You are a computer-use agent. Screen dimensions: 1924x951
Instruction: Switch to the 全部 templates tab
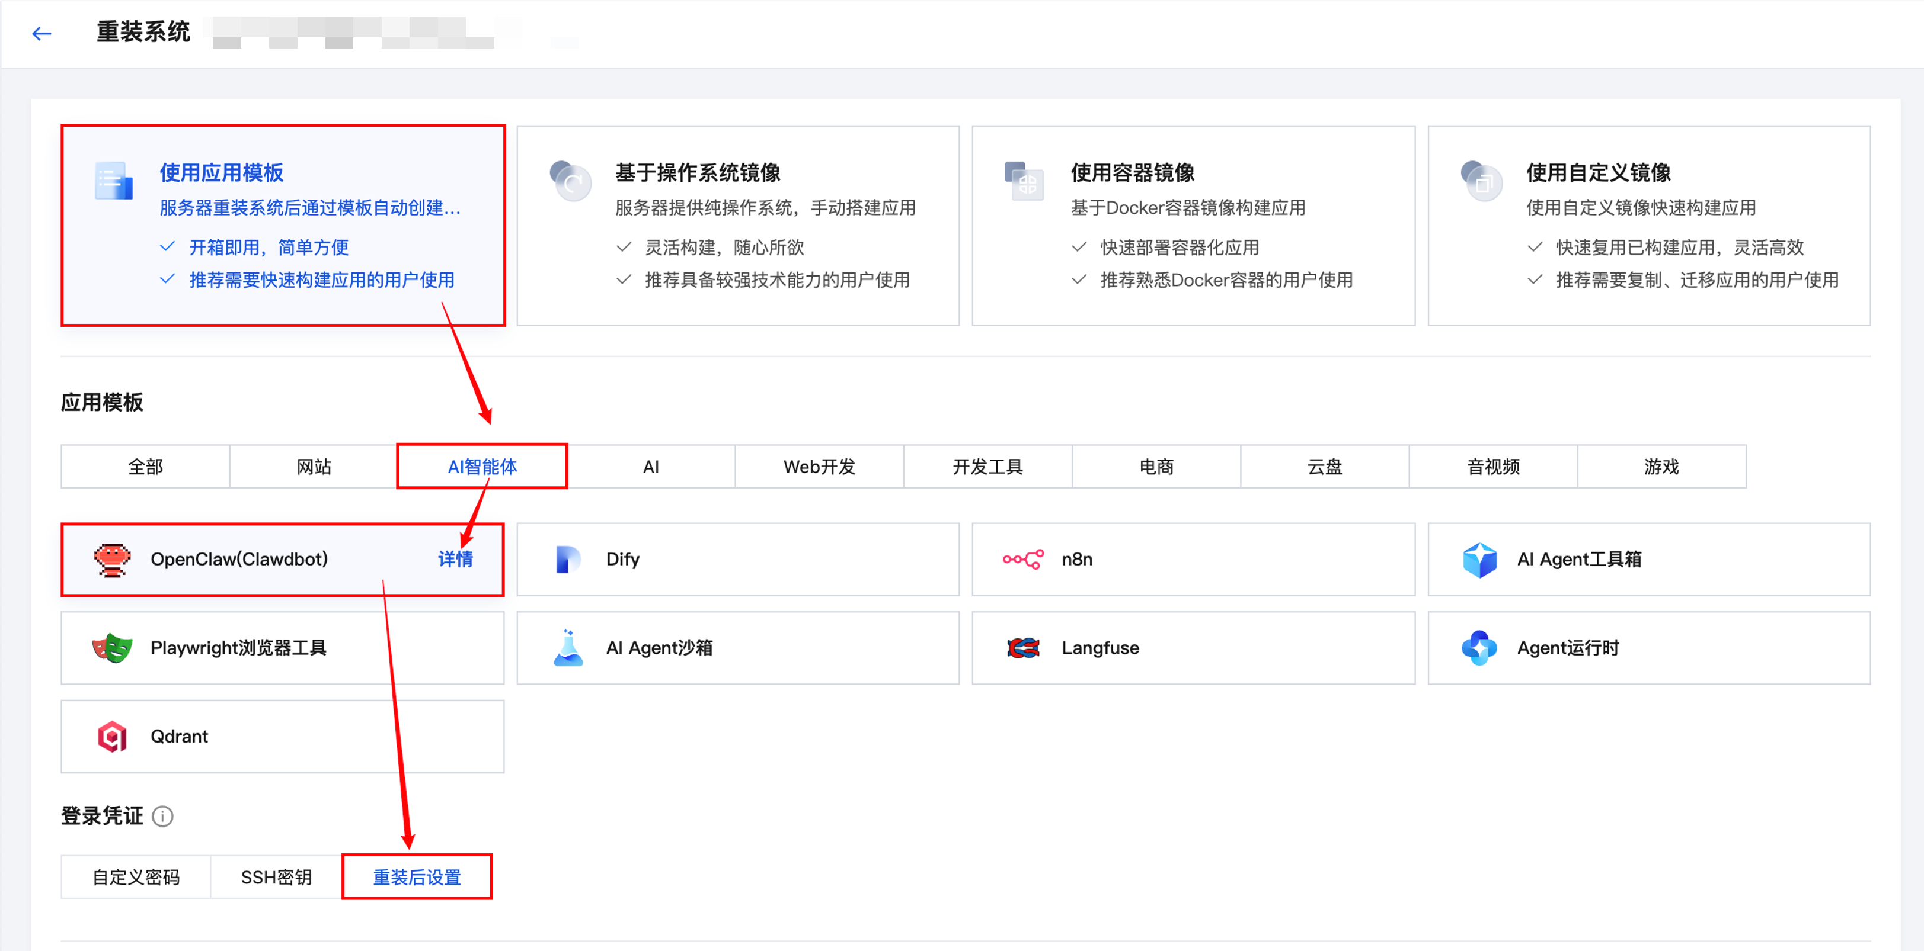pyautogui.click(x=145, y=466)
